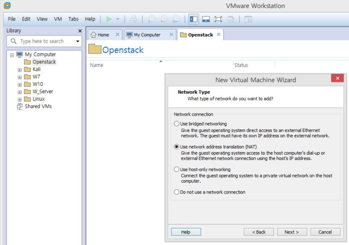Click the < Back button
Viewport: 349px width, 245px height.
[x=258, y=232]
